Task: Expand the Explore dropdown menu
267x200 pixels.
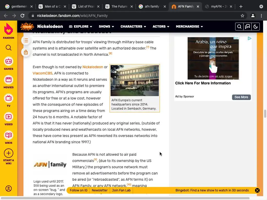Action: click(81, 27)
